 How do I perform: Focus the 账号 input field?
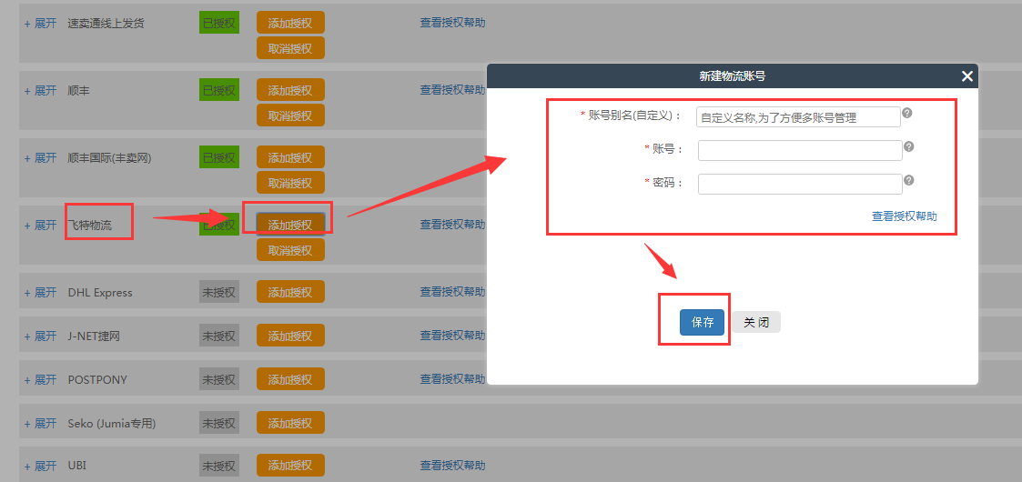pyautogui.click(x=799, y=150)
